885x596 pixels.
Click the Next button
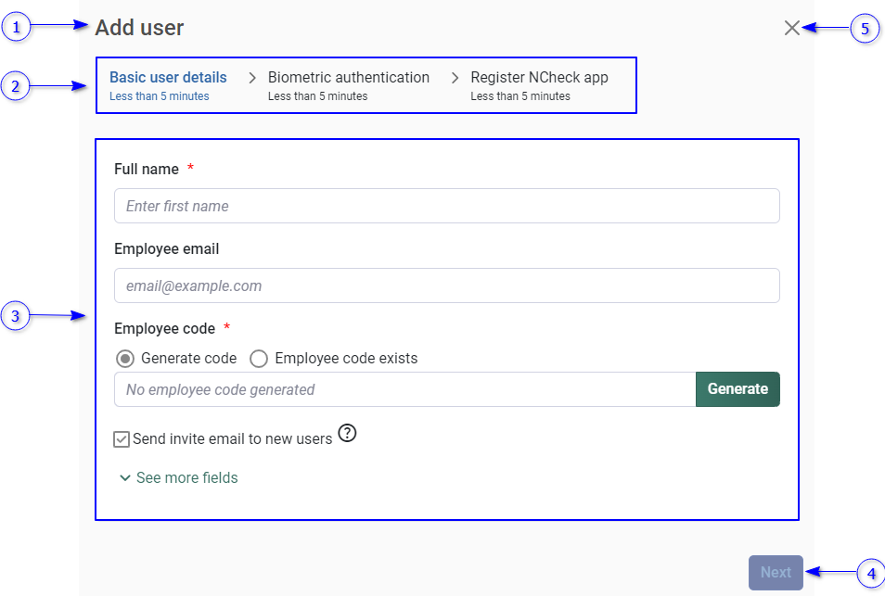click(776, 573)
